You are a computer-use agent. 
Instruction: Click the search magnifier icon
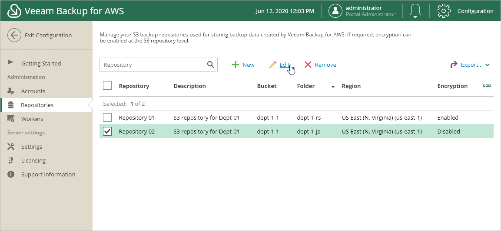210,65
